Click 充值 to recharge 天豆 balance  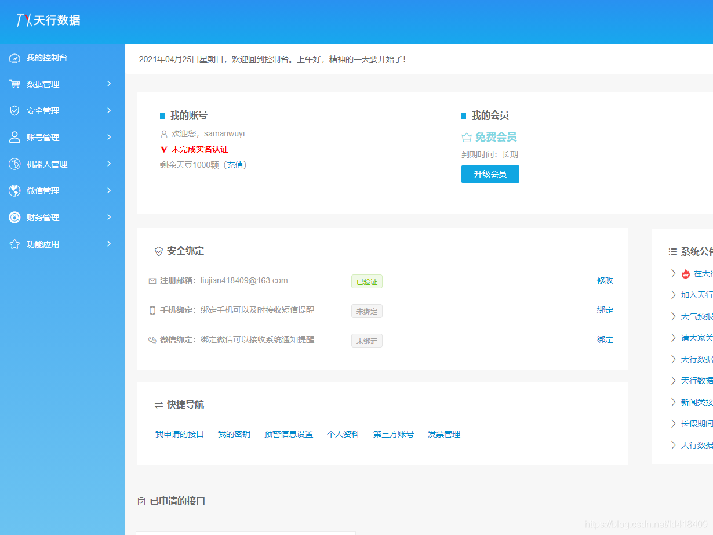(x=237, y=165)
